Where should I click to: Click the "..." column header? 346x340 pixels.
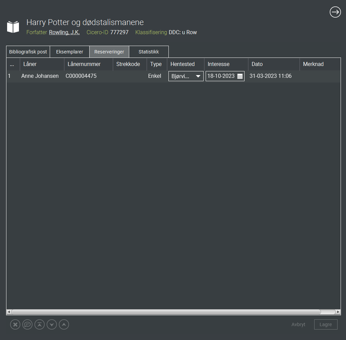pyautogui.click(x=13, y=64)
